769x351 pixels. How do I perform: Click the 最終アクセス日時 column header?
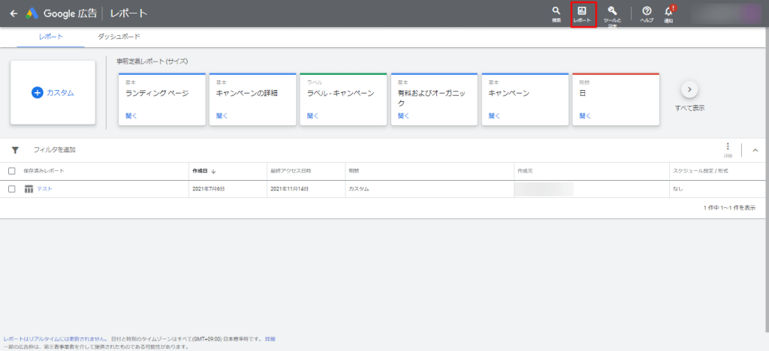coord(291,171)
